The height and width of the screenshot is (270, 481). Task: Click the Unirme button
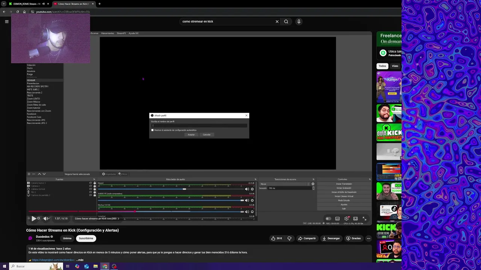(x=67, y=238)
